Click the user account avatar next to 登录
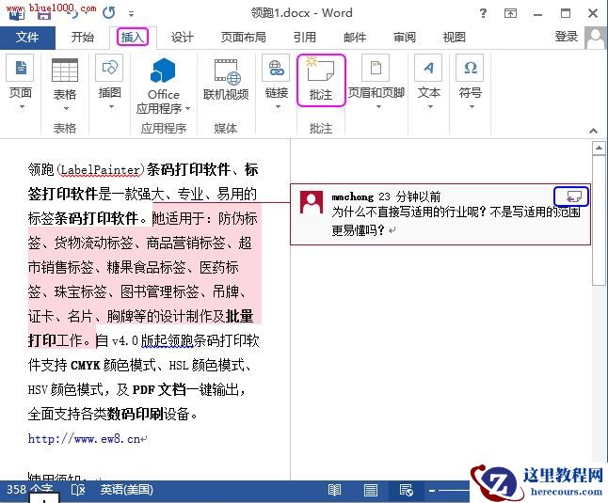This screenshot has width=608, height=503. point(595,38)
